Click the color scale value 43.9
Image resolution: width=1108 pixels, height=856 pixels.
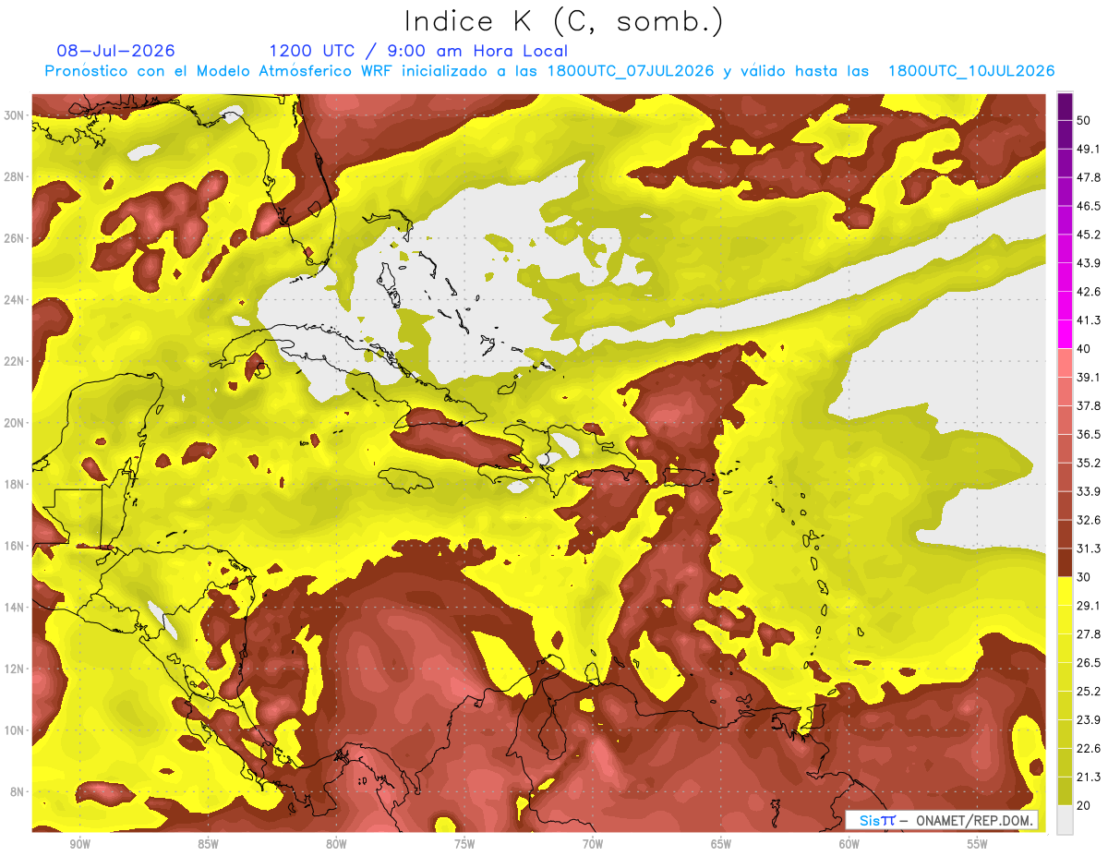pyautogui.click(x=1088, y=263)
